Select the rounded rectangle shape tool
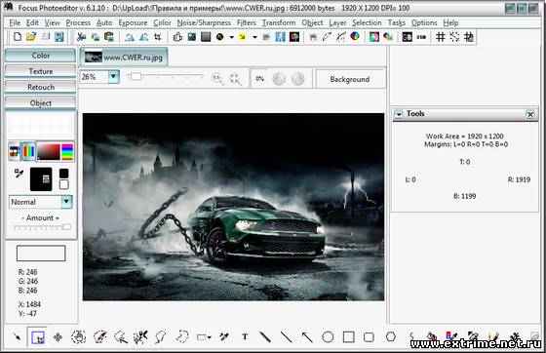Viewport: 546px width, 353px height. click(369, 337)
